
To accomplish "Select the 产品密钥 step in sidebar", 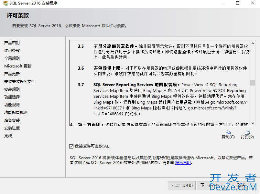I will pyautogui.click(x=12, y=43).
